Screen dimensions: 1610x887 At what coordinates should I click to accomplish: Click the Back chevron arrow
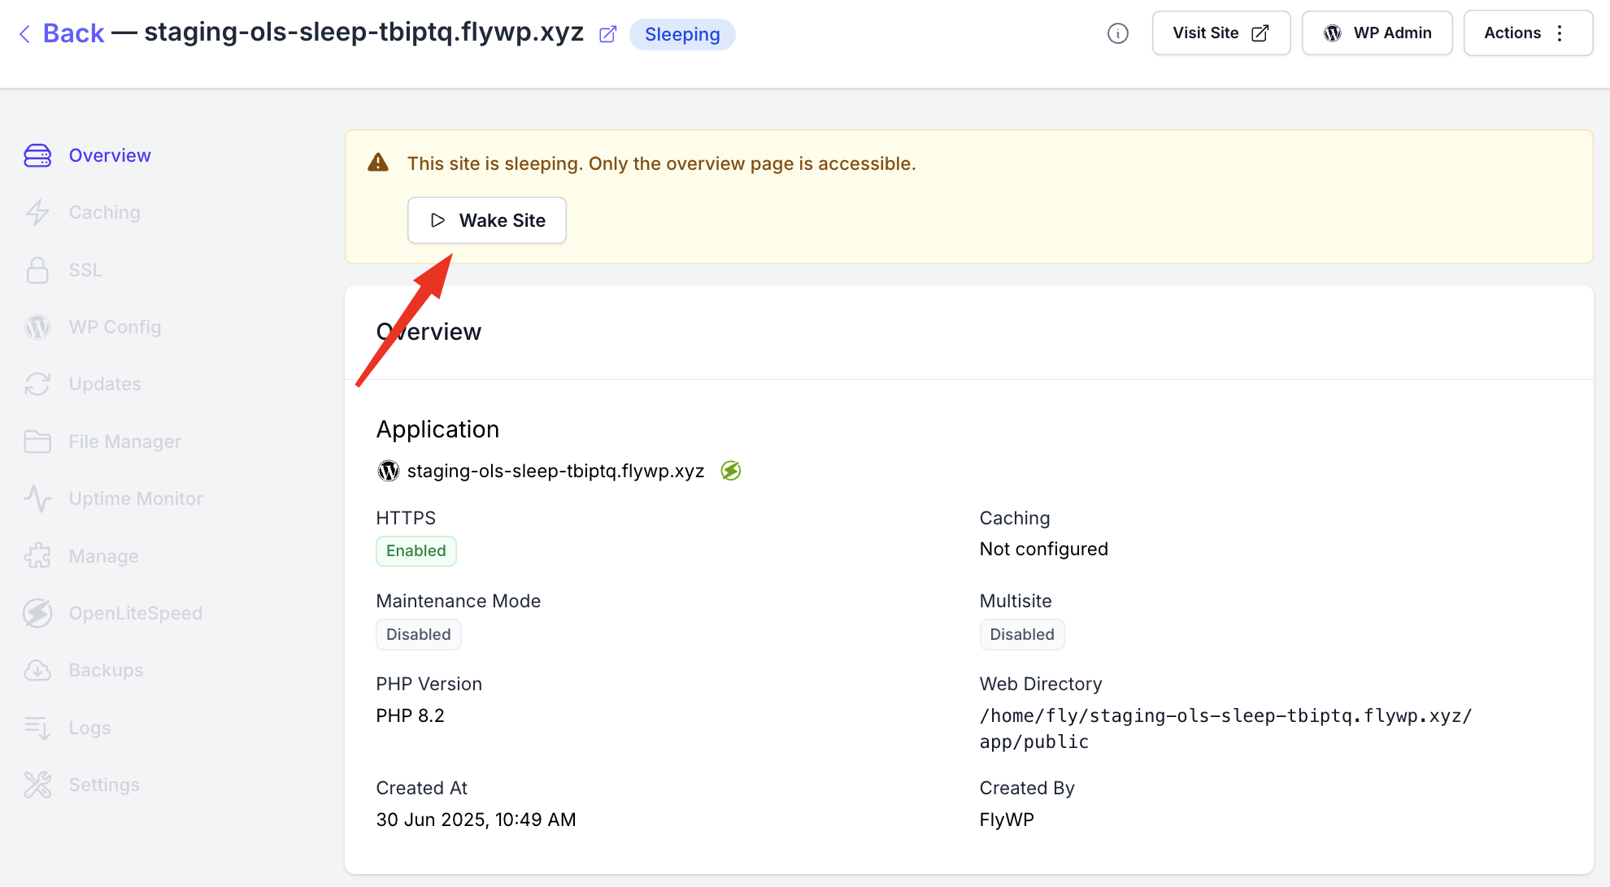(24, 33)
